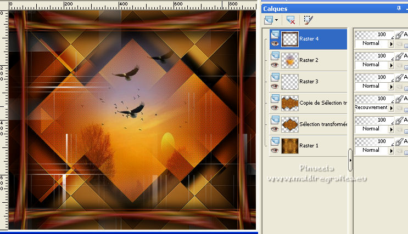The image size is (408, 234).
Task: Hide the Sélection transformée layer
Action: (275, 129)
